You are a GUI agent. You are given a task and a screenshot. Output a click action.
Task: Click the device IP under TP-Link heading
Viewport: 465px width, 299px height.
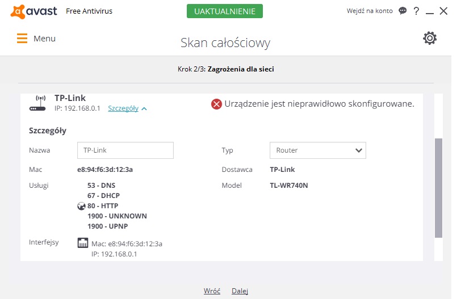pos(77,108)
